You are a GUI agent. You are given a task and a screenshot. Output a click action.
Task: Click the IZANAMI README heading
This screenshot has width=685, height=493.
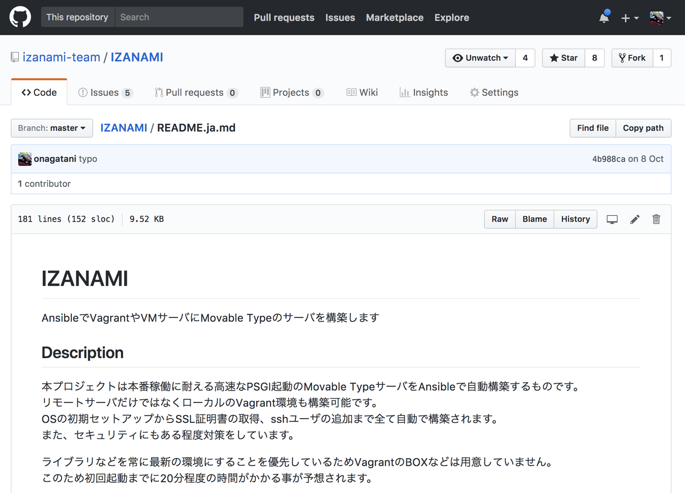click(x=85, y=279)
